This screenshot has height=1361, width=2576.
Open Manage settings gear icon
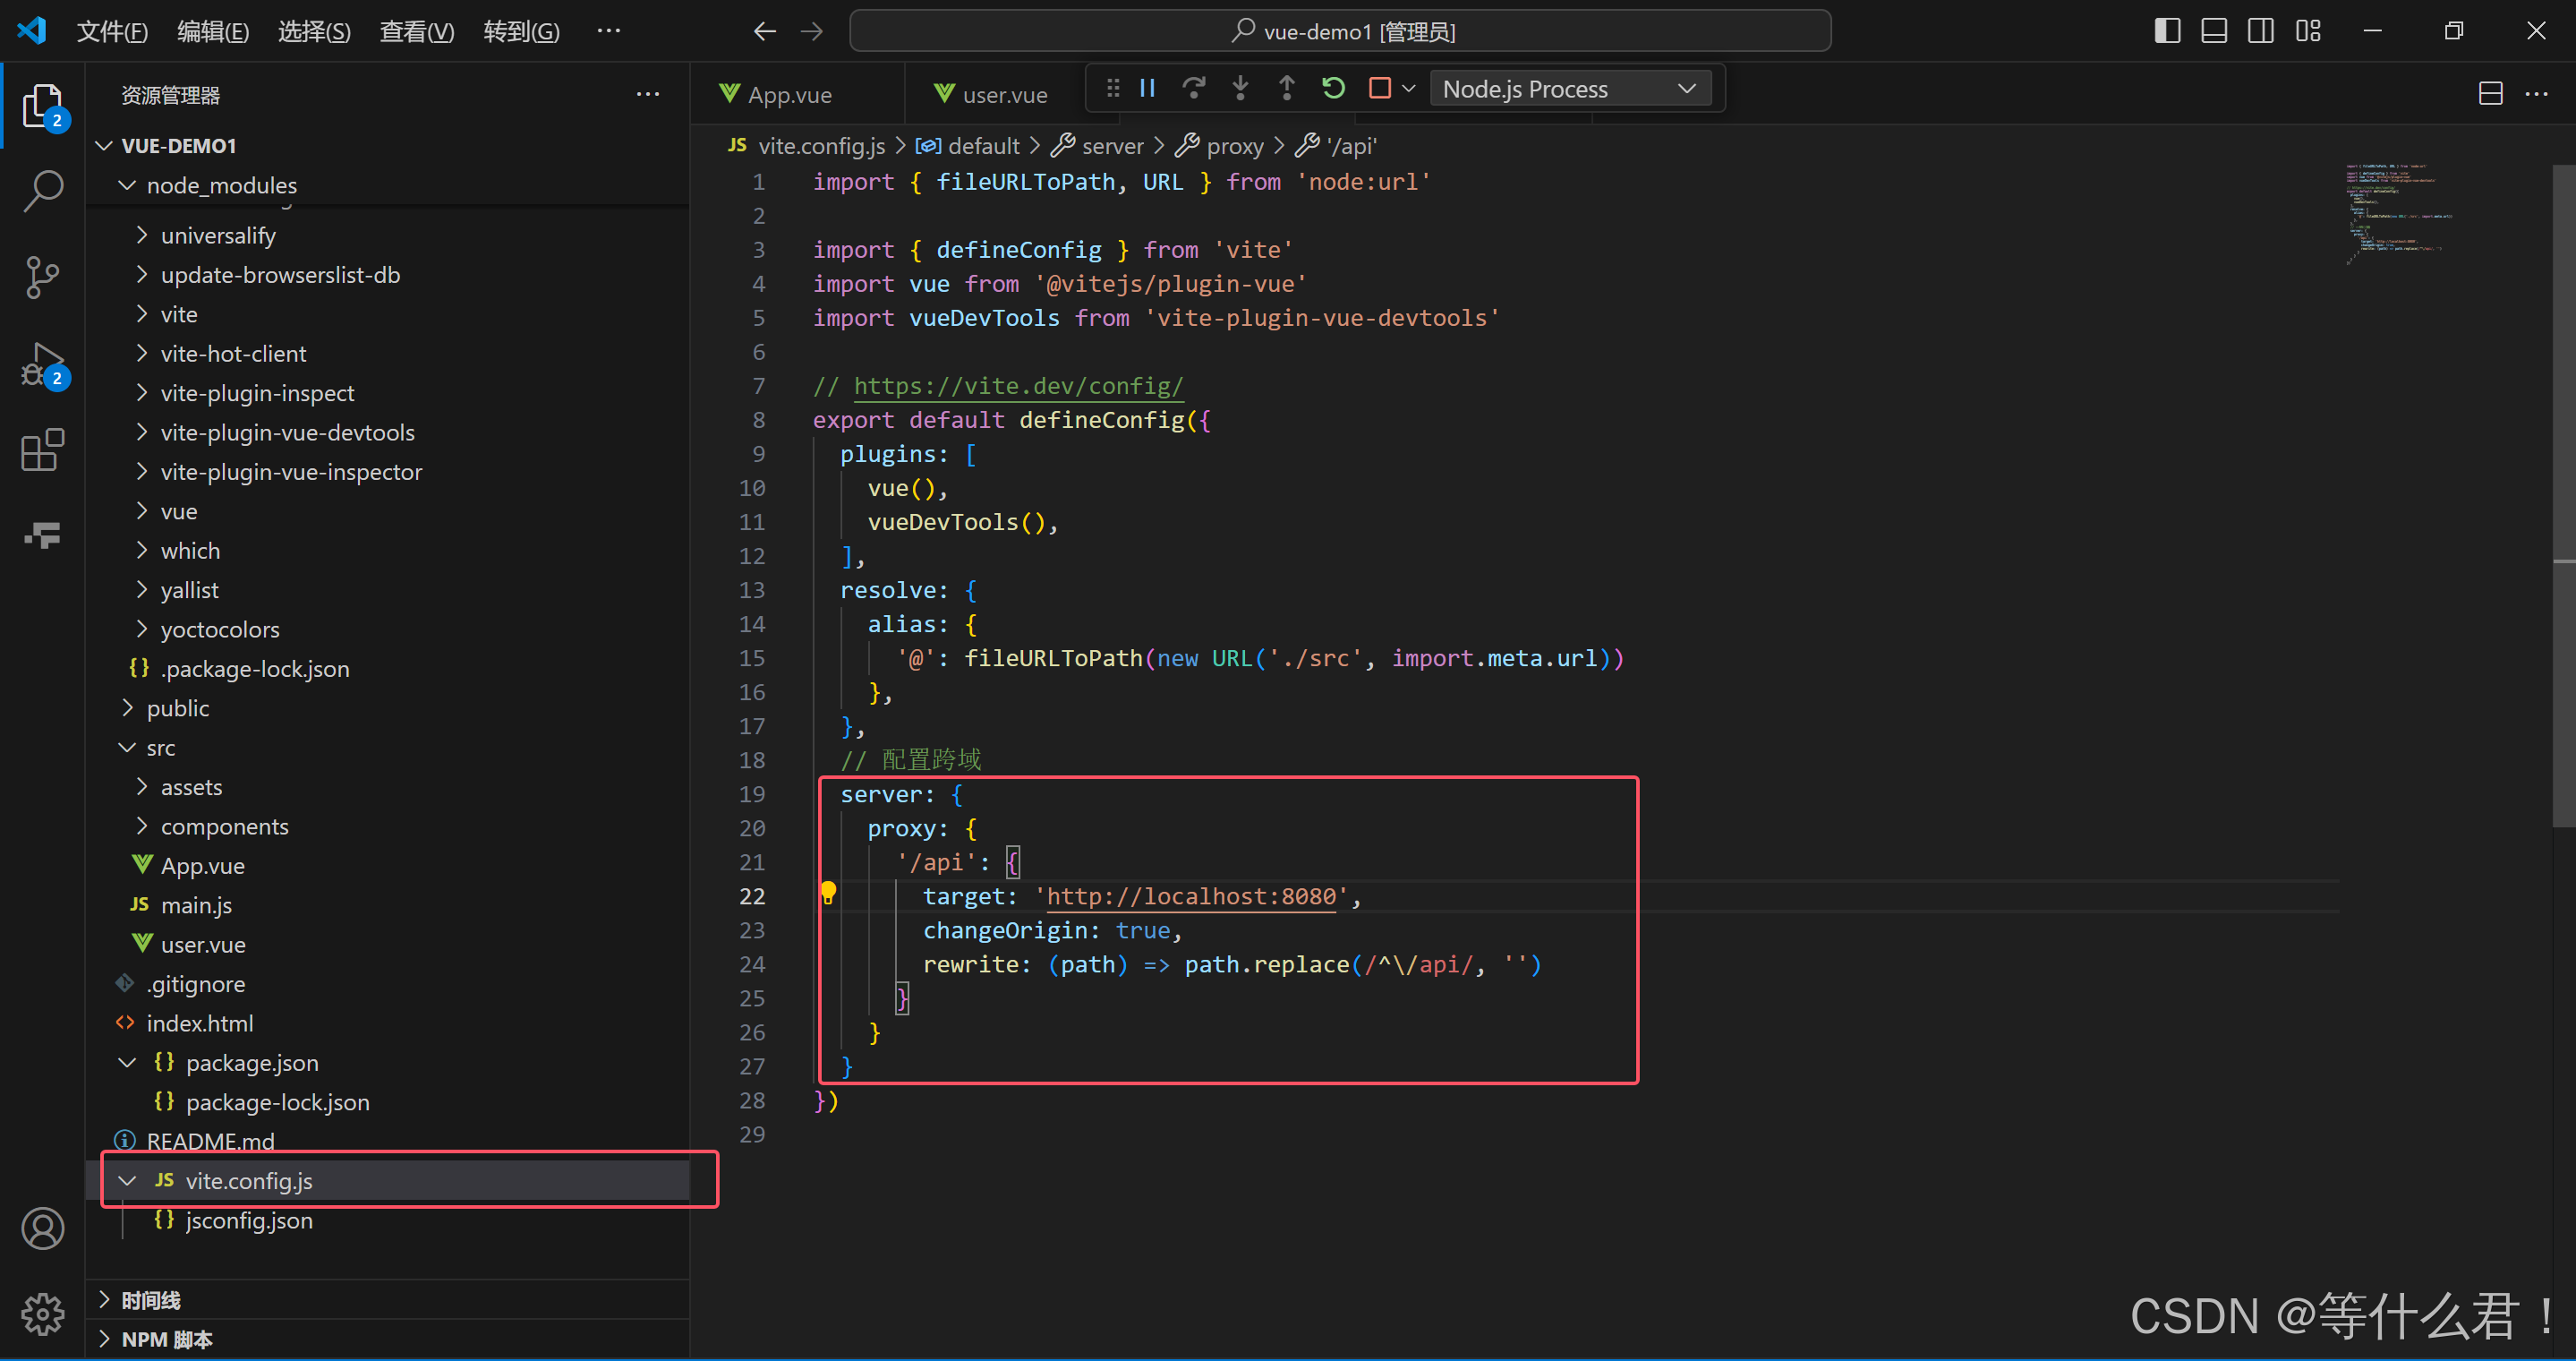point(42,1314)
